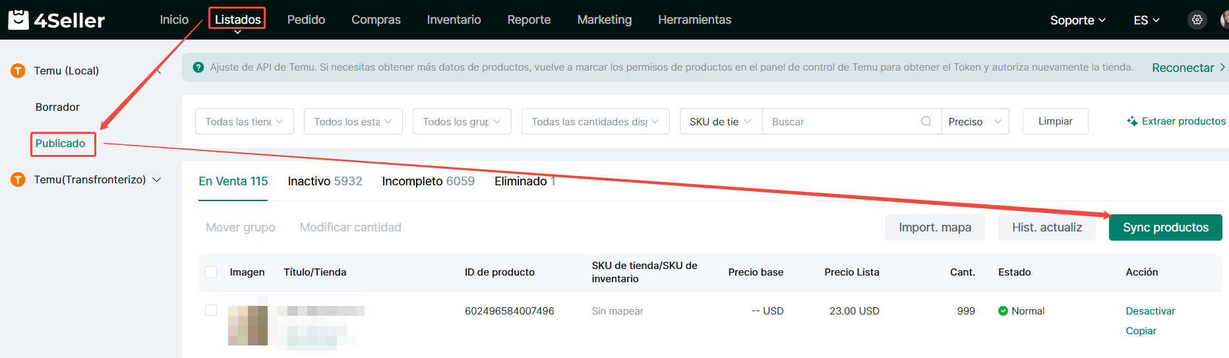Click Mover grupo
This screenshot has height=358, width=1229.
click(x=241, y=227)
